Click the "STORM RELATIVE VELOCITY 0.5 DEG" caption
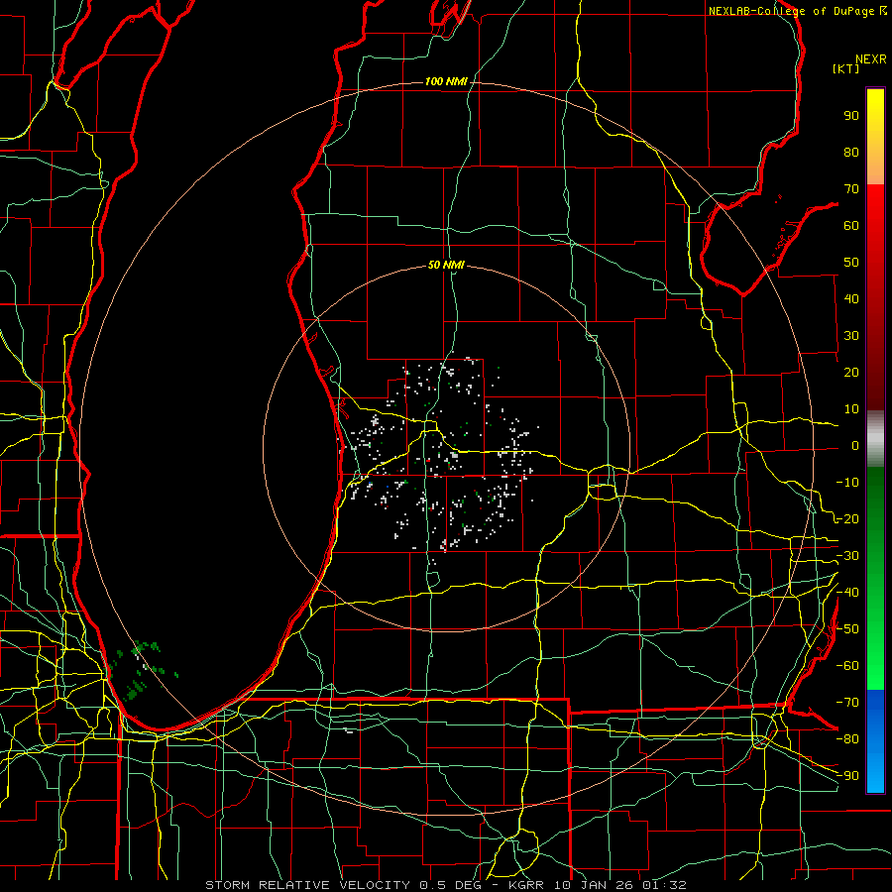 tap(343, 885)
